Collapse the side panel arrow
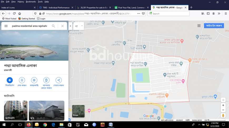 [x=70, y=26]
